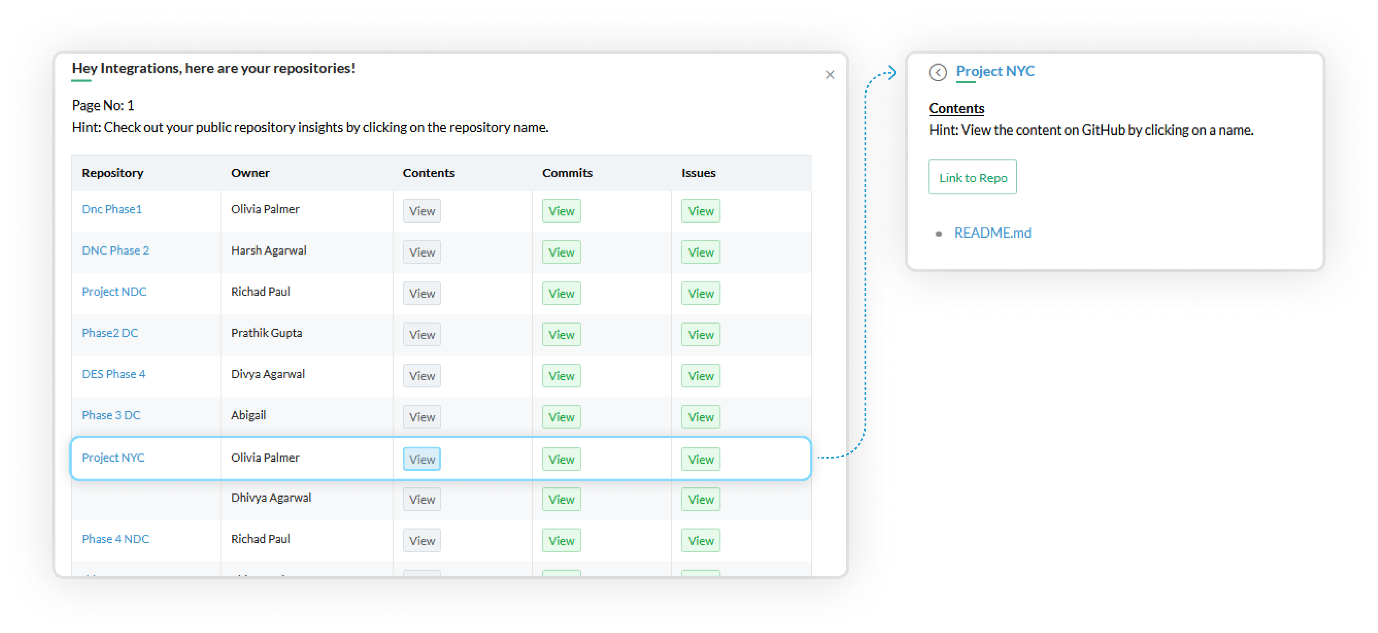Open the Dnc Phase1 repository link
The height and width of the screenshot is (633, 1378).
coord(112,210)
